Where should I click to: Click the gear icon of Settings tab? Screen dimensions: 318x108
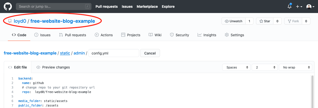point(227,35)
